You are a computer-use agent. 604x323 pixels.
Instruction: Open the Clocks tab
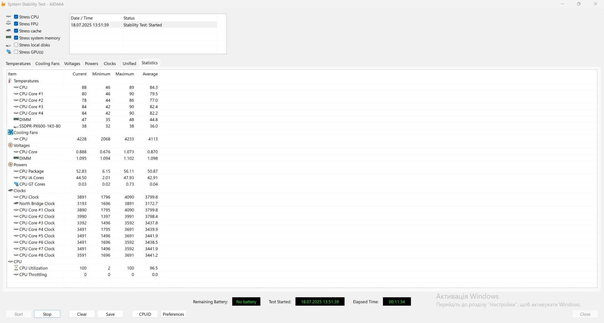pos(110,63)
